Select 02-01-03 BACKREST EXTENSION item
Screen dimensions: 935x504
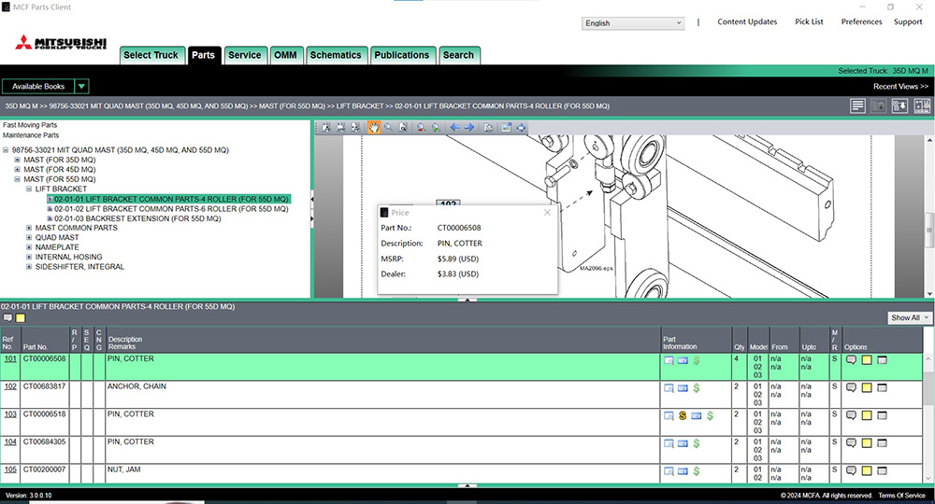click(x=137, y=218)
